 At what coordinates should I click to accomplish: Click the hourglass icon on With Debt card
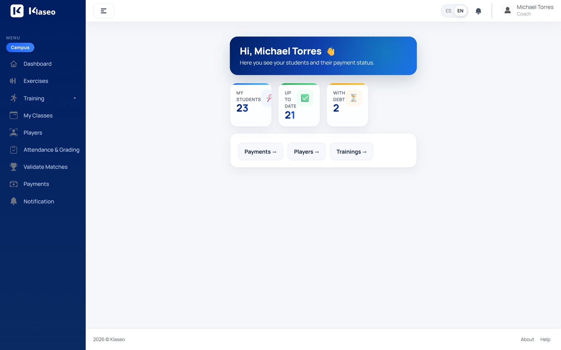tap(354, 98)
